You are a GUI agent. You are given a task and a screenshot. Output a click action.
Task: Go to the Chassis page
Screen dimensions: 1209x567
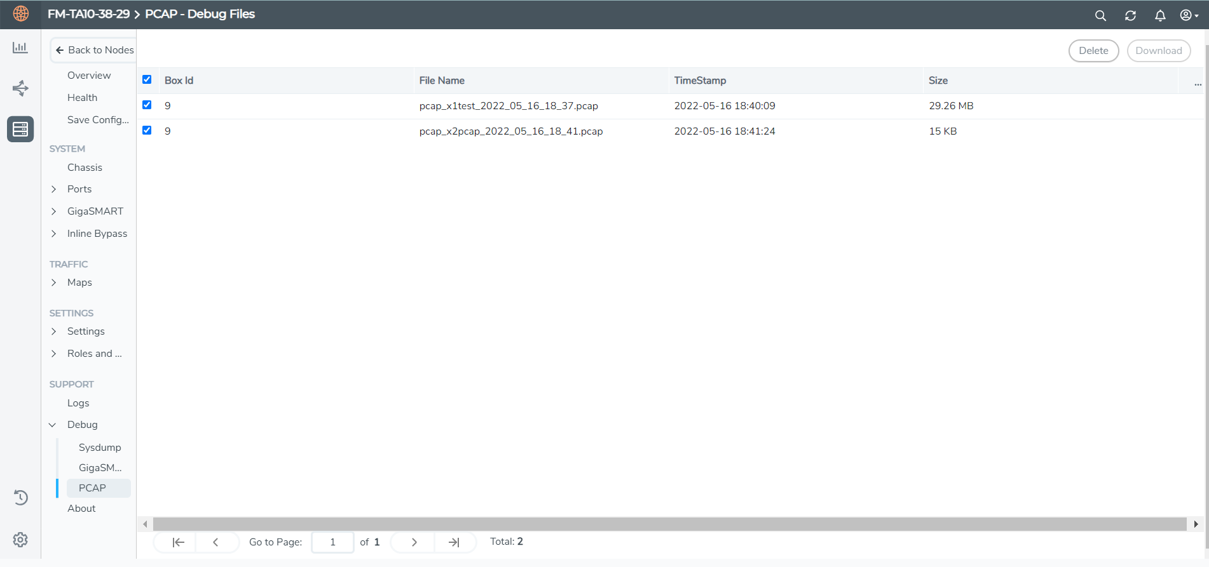[x=85, y=168]
